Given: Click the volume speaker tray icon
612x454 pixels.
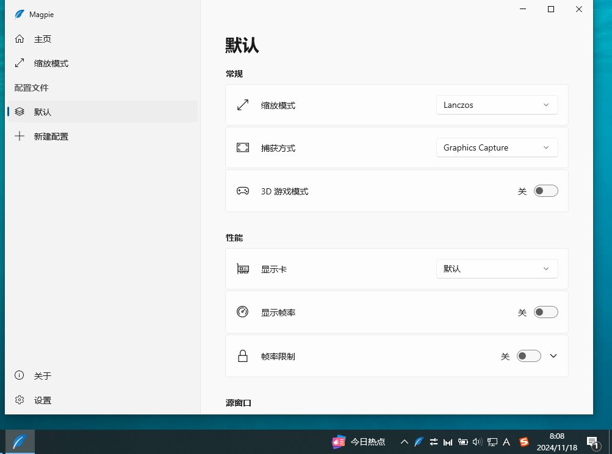Looking at the screenshot, I should [477, 442].
